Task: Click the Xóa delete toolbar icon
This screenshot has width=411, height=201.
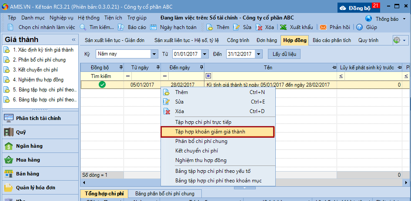Action: click(x=259, y=27)
